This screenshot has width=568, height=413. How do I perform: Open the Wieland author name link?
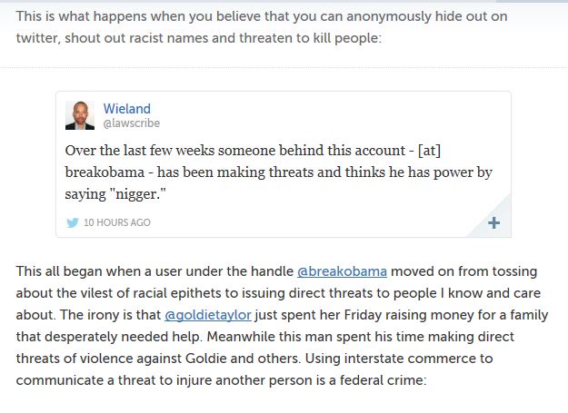click(x=125, y=108)
